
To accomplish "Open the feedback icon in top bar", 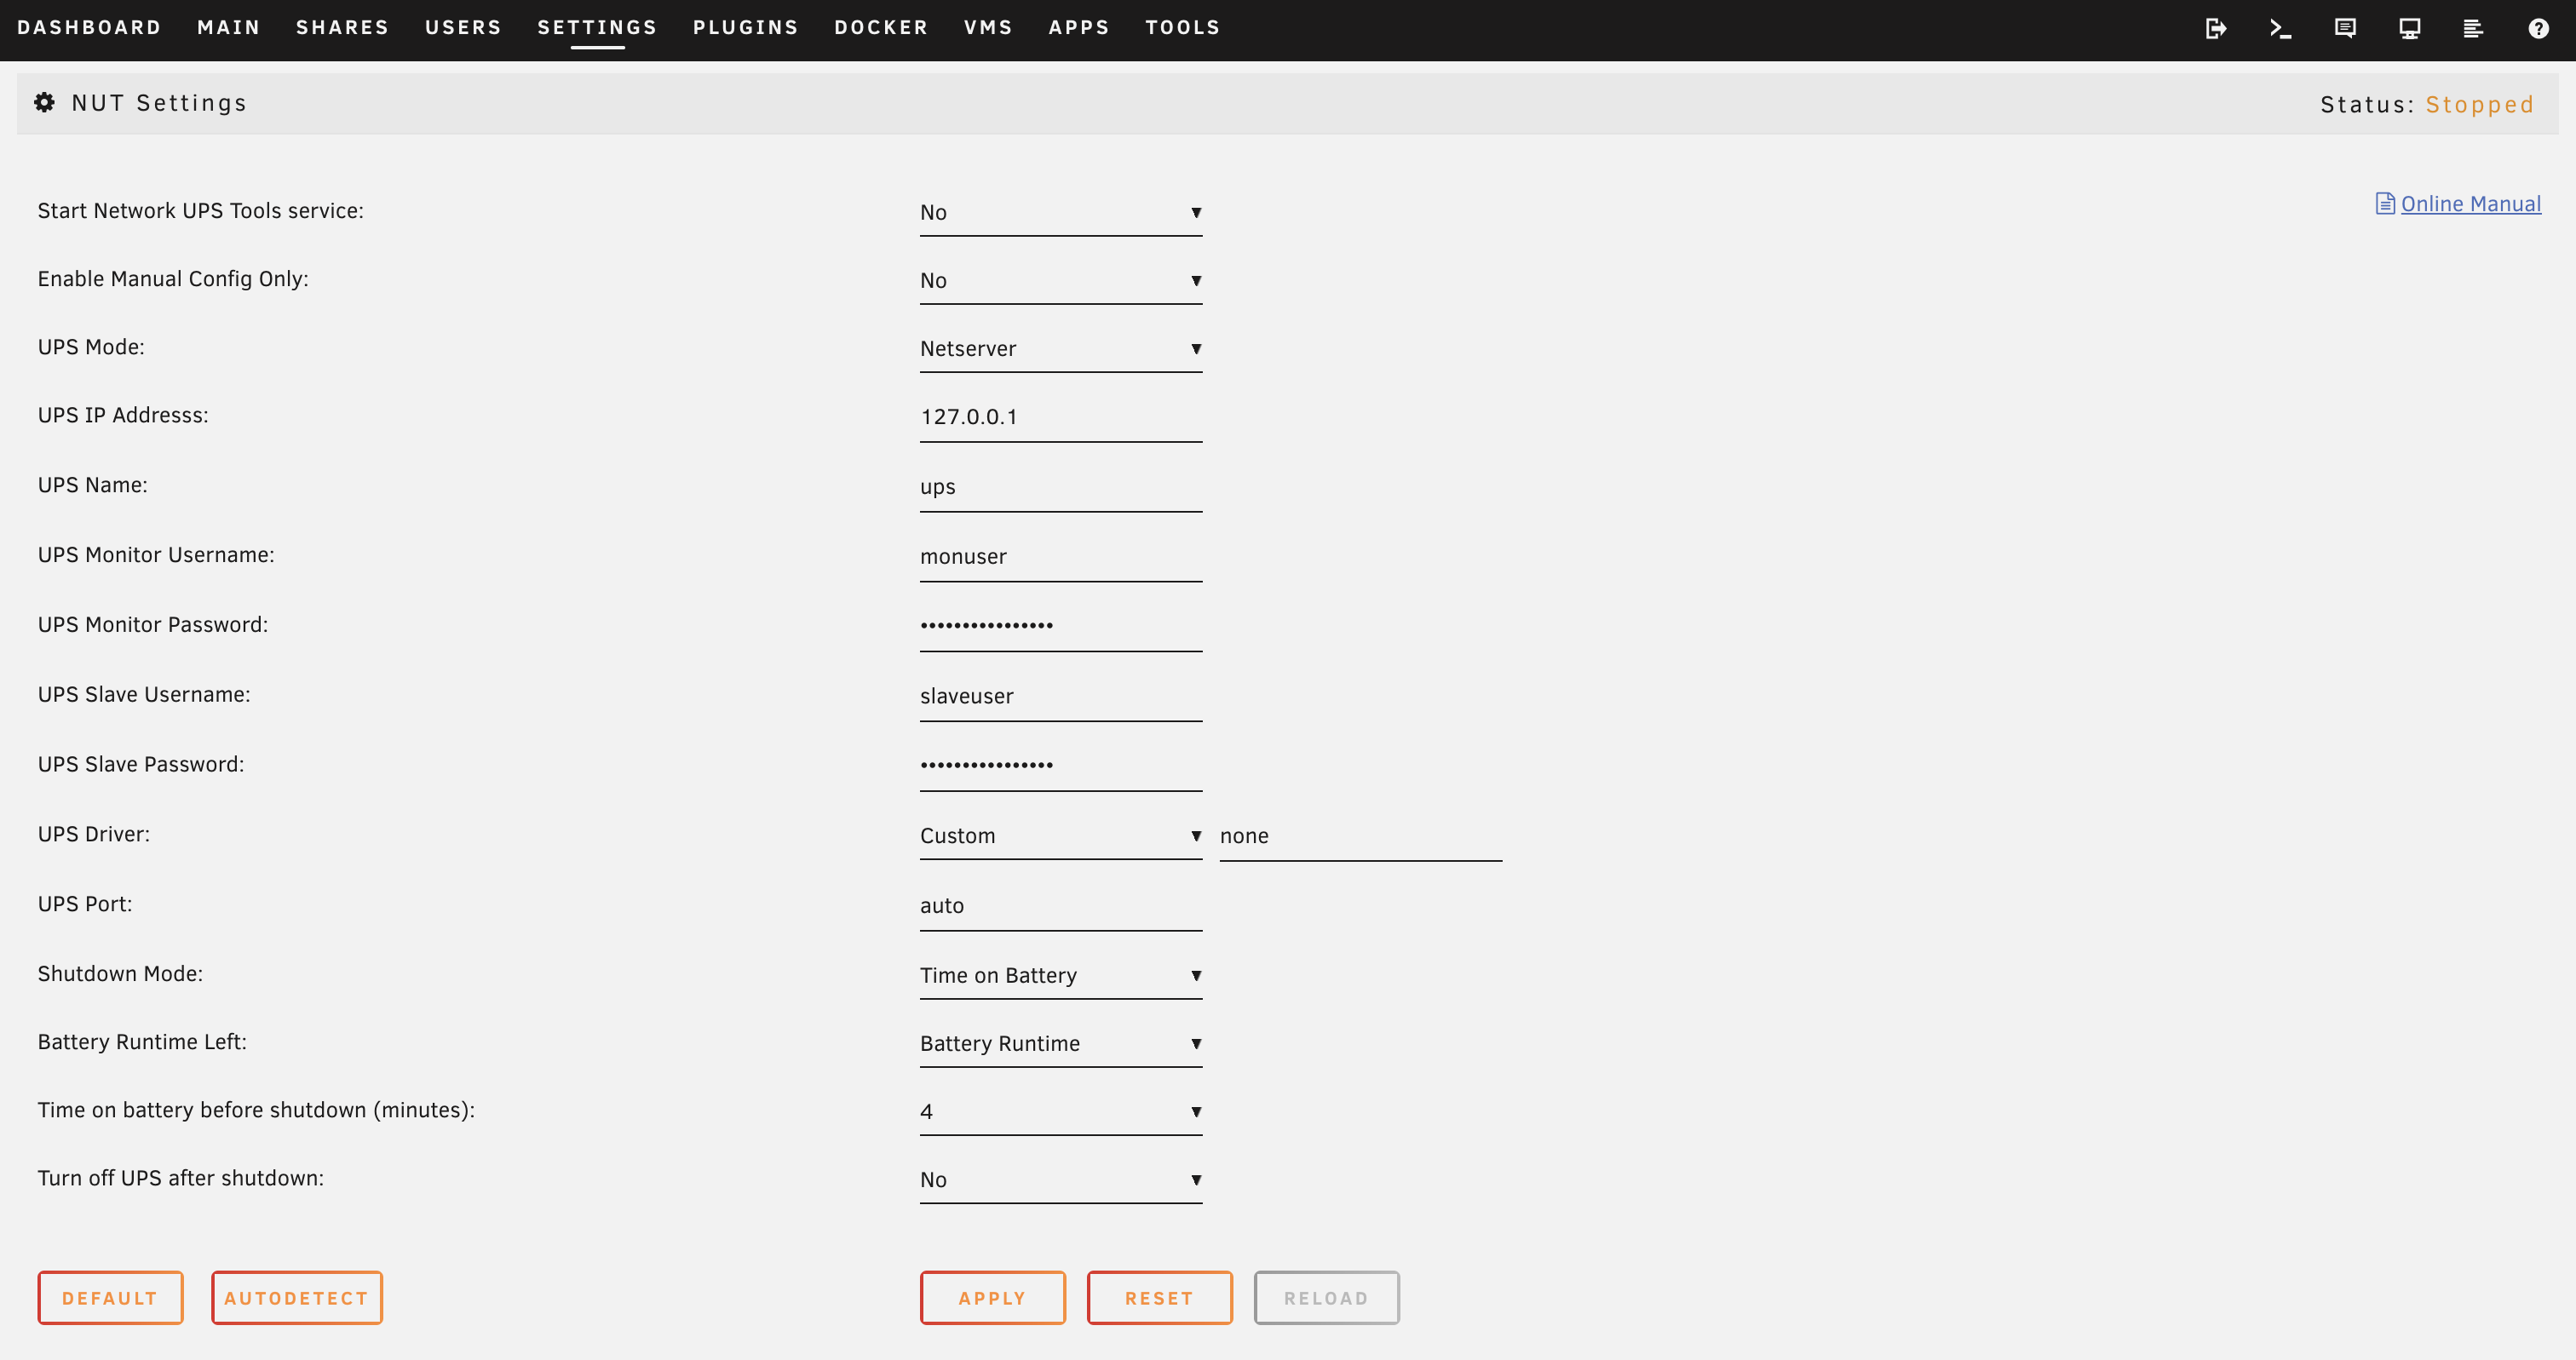I will [x=2345, y=28].
